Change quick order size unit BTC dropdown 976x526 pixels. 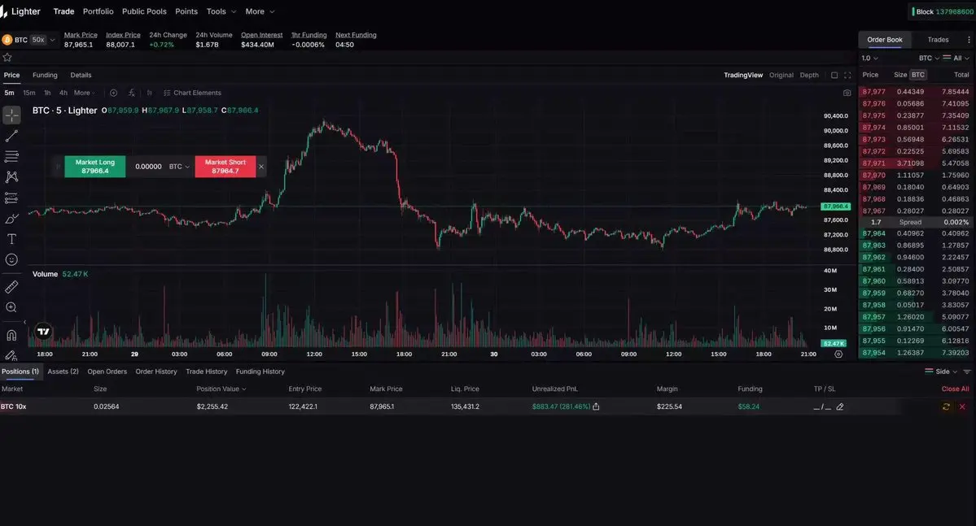click(x=179, y=167)
